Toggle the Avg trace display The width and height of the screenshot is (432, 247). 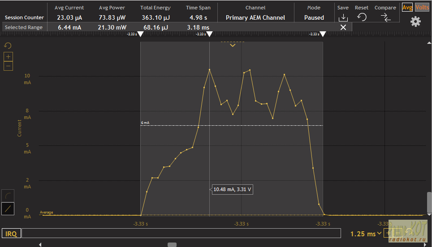[x=407, y=8]
